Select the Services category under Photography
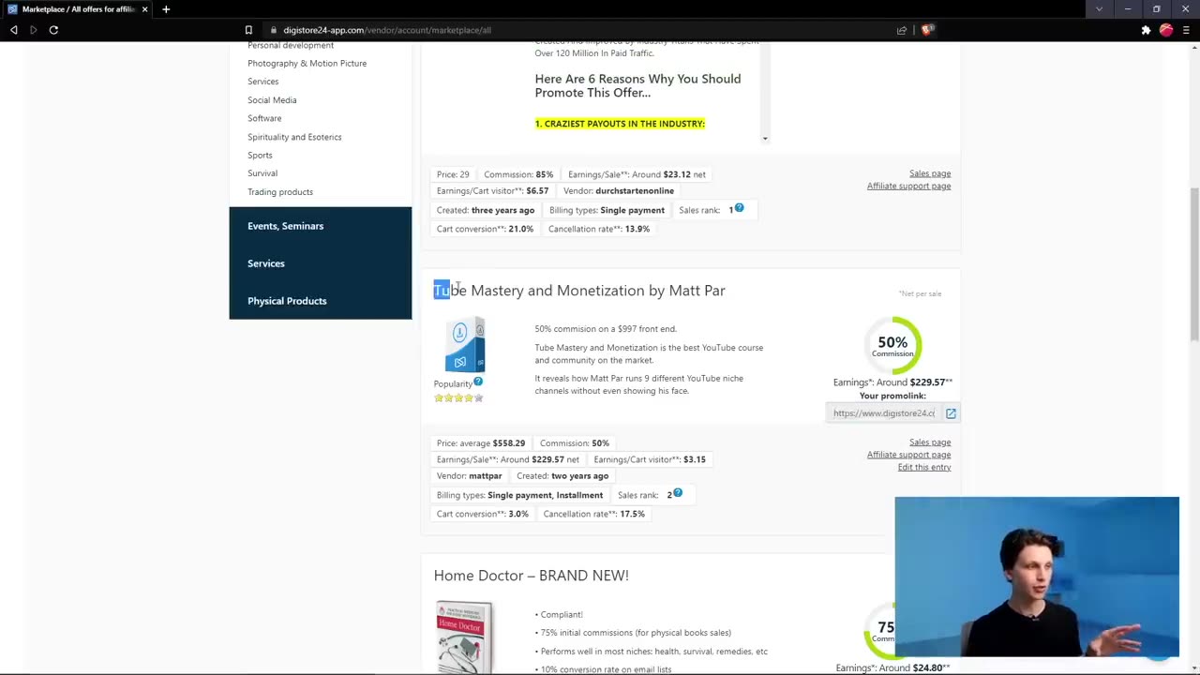The width and height of the screenshot is (1200, 675). tap(262, 82)
